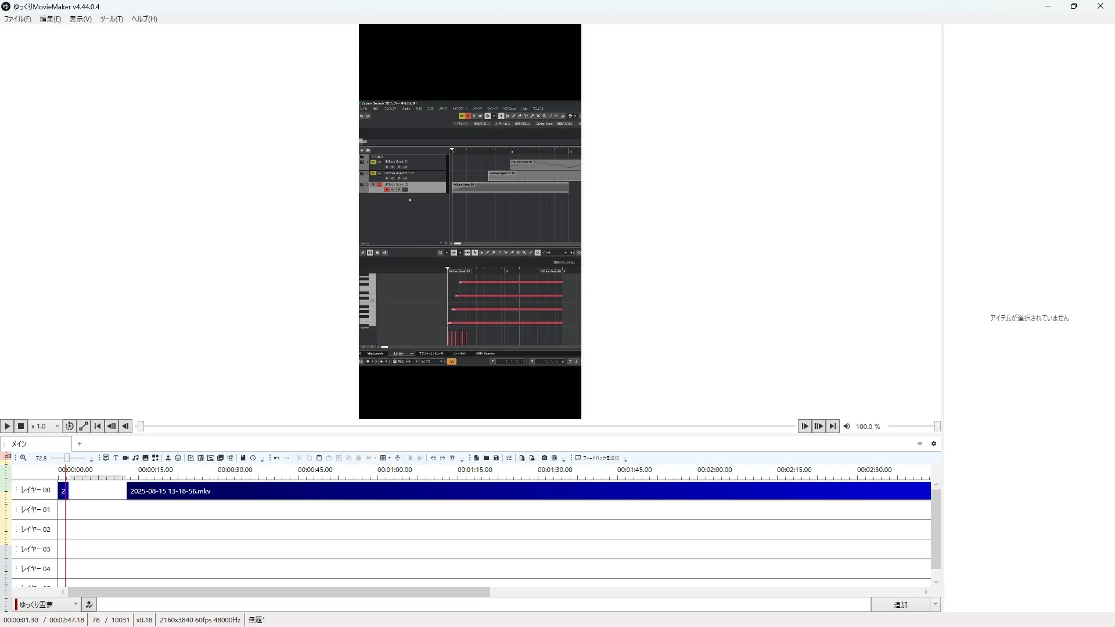
Task: Click the character edit icon beside ゆっくり霊夢
Action: click(x=89, y=604)
